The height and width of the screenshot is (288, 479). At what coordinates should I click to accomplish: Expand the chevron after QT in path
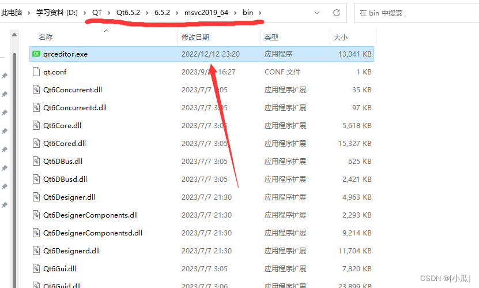click(x=109, y=13)
